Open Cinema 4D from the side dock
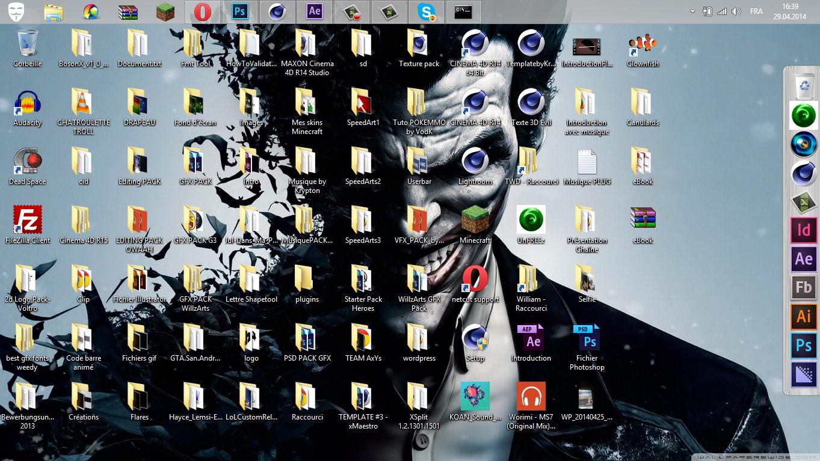Image resolution: width=820 pixels, height=461 pixels. [804, 173]
